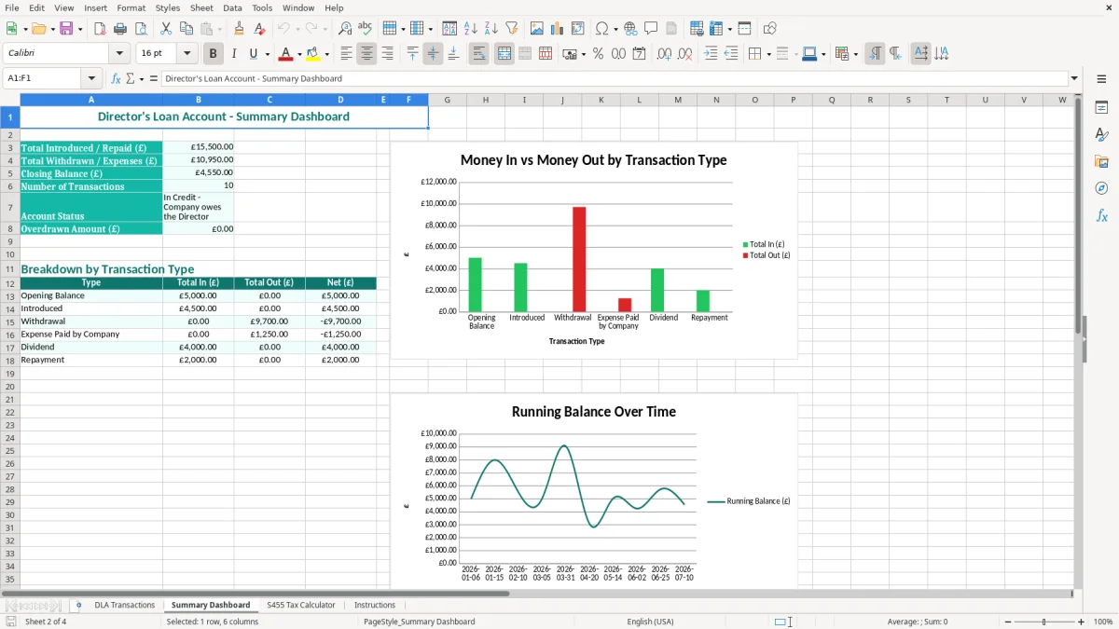
Task: Switch to S455 Tax Calculator tab
Action: pos(300,605)
